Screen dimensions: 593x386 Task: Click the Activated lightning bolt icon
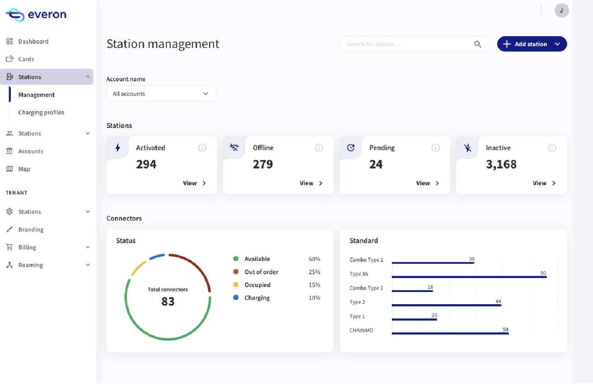click(x=118, y=147)
